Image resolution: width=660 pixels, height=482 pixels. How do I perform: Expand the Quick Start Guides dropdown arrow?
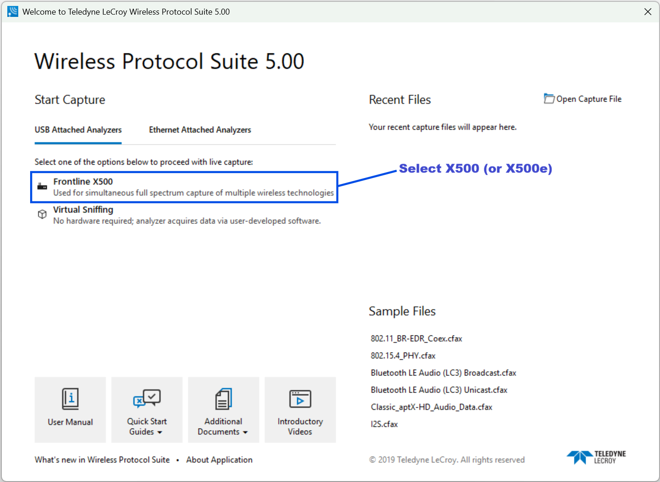160,432
